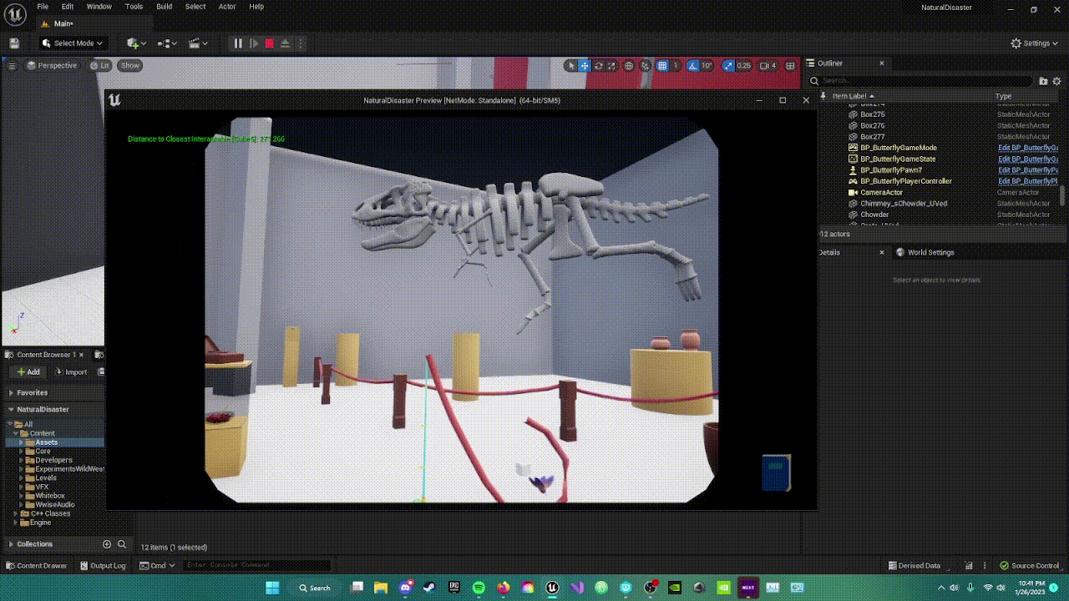Open the Select Mode dropdown

73,43
